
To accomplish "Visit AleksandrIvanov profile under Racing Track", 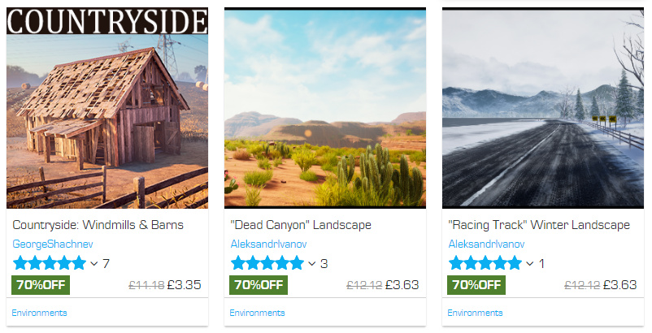I will [x=486, y=244].
